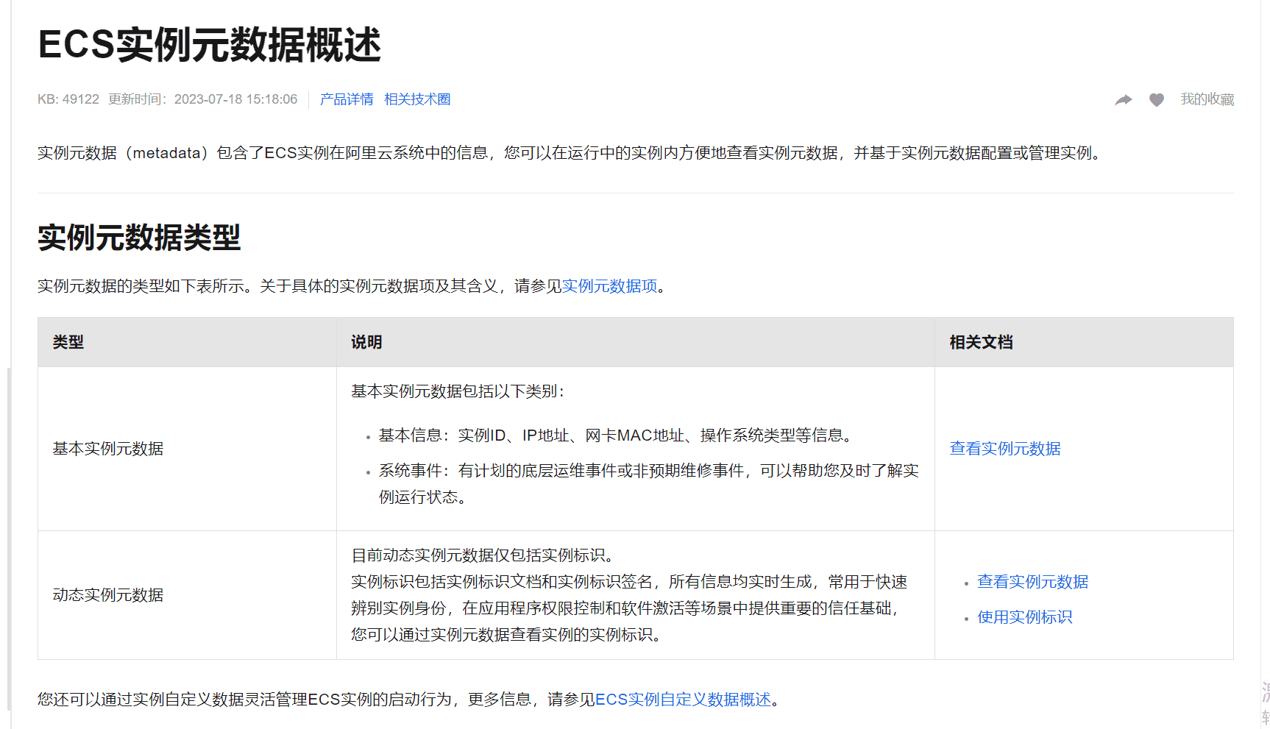Image resolution: width=1270 pixels, height=729 pixels.
Task: Favorite the article with the heart icon
Action: click(x=1156, y=99)
